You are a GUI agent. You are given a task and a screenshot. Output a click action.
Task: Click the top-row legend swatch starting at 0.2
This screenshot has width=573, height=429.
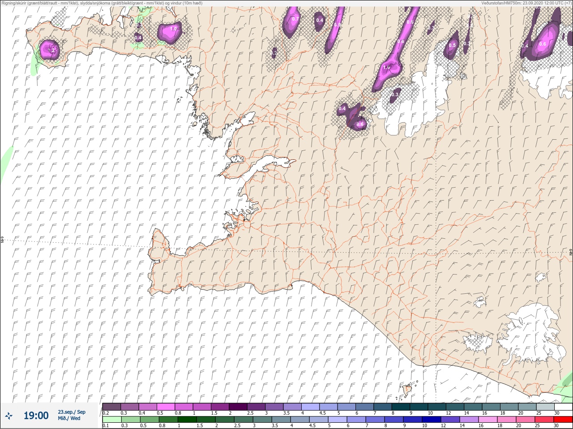111,407
